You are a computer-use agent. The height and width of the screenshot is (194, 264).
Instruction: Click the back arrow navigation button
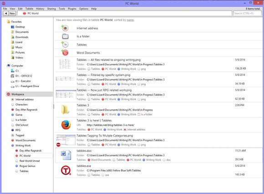(6, 13)
